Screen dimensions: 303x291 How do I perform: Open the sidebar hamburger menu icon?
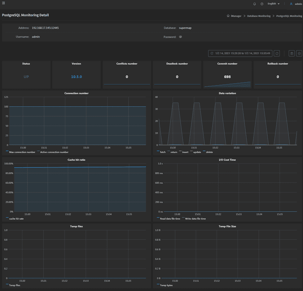click(x=3, y=3)
